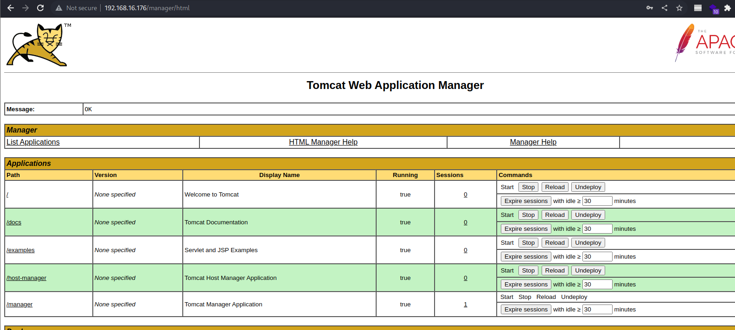View sessions count for /host-manager

[x=466, y=278]
